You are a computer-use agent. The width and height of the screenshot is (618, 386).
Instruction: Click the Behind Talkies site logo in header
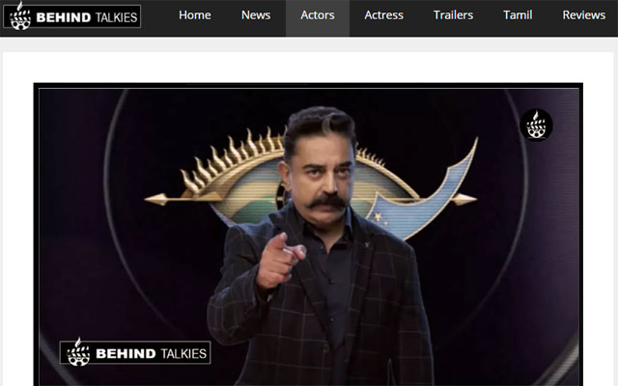[71, 15]
